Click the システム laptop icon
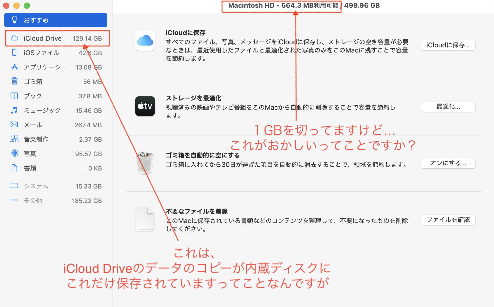 click(x=14, y=186)
